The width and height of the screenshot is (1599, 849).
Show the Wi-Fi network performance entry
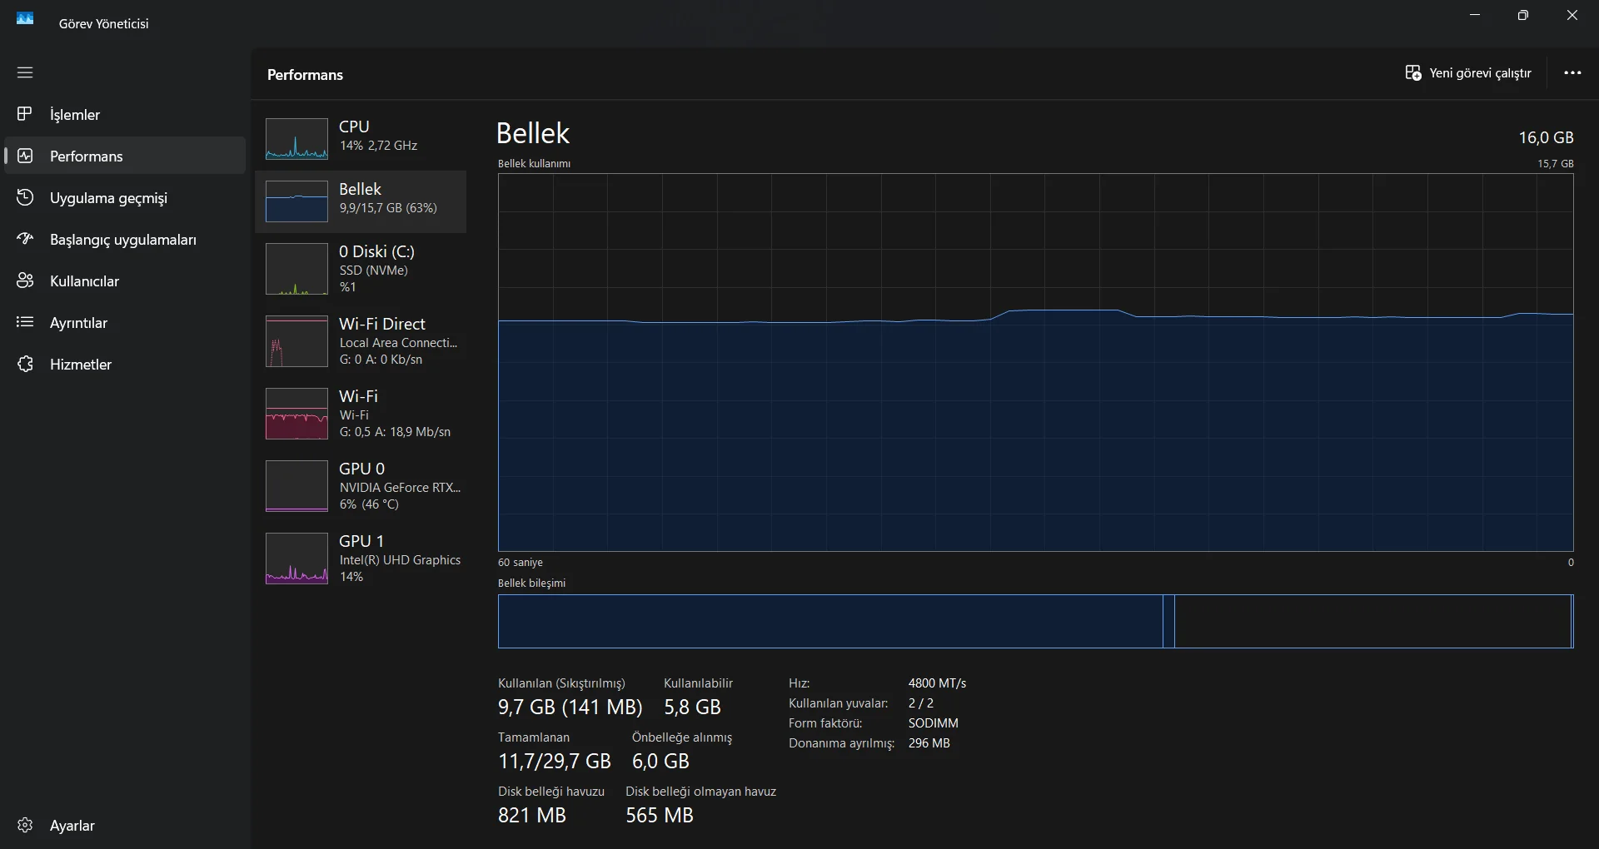coord(361,414)
